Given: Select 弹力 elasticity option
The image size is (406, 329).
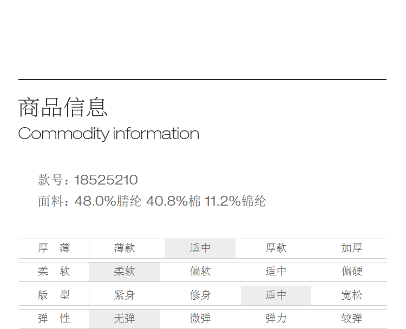Looking at the screenshot, I should 276,319.
